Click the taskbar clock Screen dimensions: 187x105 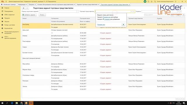(179, 103)
